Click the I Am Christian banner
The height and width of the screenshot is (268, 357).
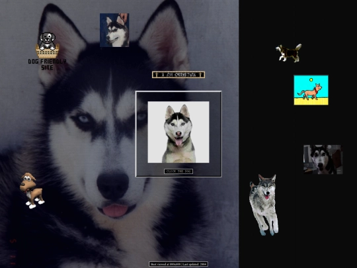[x=178, y=75]
